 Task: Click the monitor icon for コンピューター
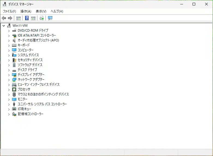[x=14, y=50]
